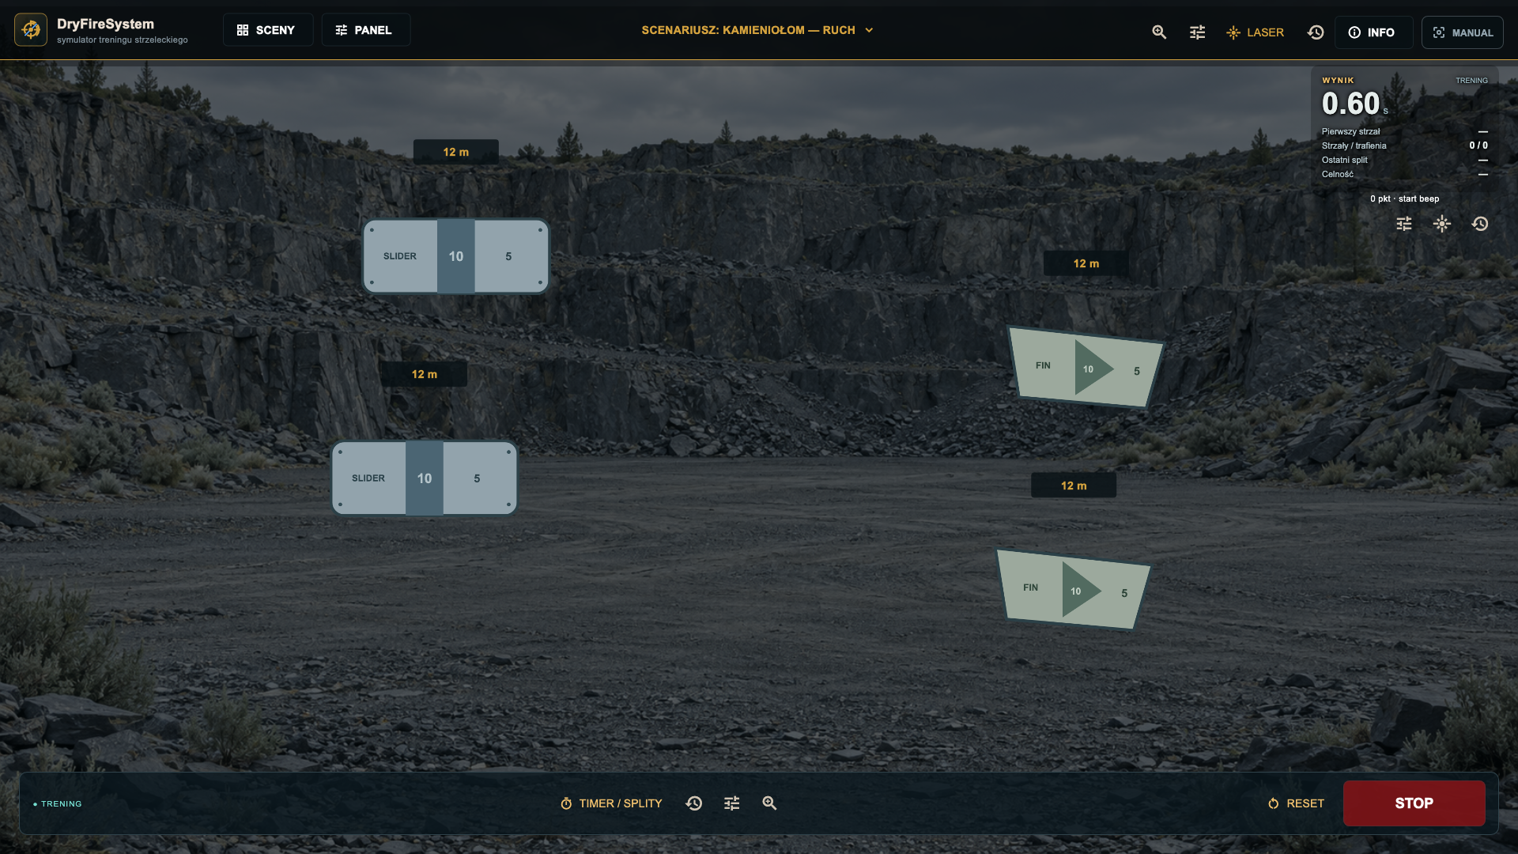Open the settings sliders icon in top bar

click(1197, 32)
